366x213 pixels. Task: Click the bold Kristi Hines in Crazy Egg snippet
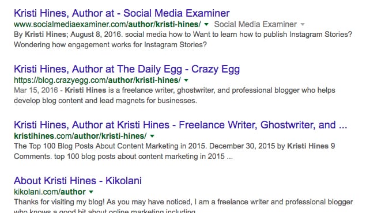pyautogui.click(x=85, y=90)
